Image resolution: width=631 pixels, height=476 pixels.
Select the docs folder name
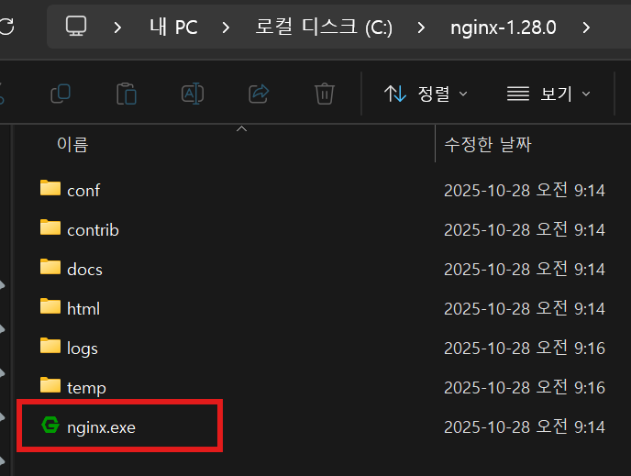(84, 270)
